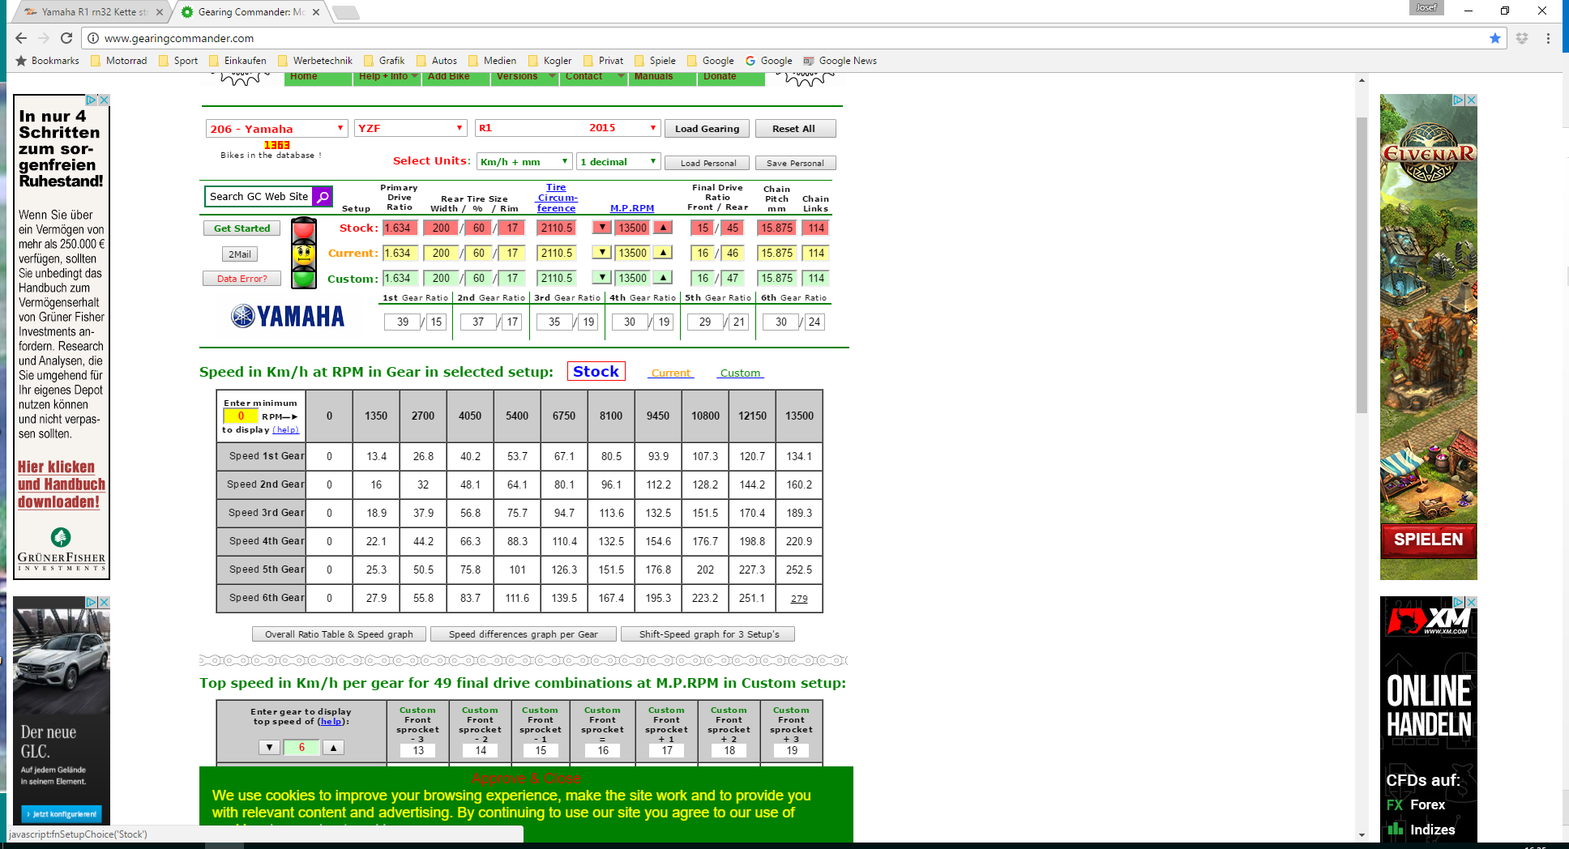Click the Load Gearing button
The width and height of the screenshot is (1569, 849).
pos(707,129)
